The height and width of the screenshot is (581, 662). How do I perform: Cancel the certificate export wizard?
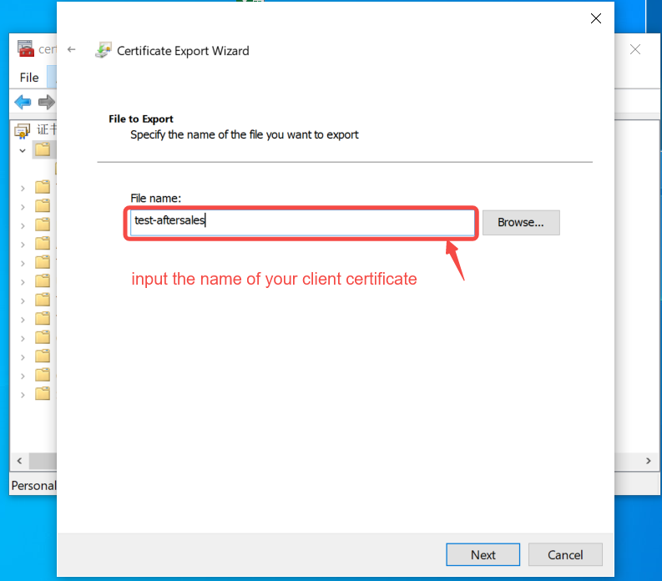[565, 554]
